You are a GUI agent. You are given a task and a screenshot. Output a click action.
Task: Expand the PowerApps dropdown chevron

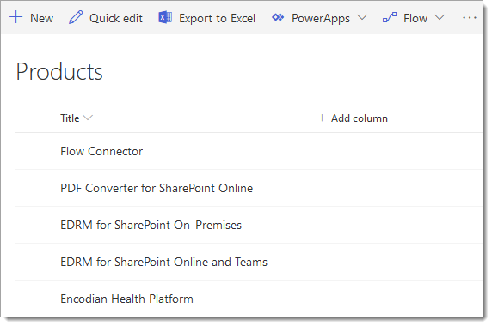tap(362, 17)
